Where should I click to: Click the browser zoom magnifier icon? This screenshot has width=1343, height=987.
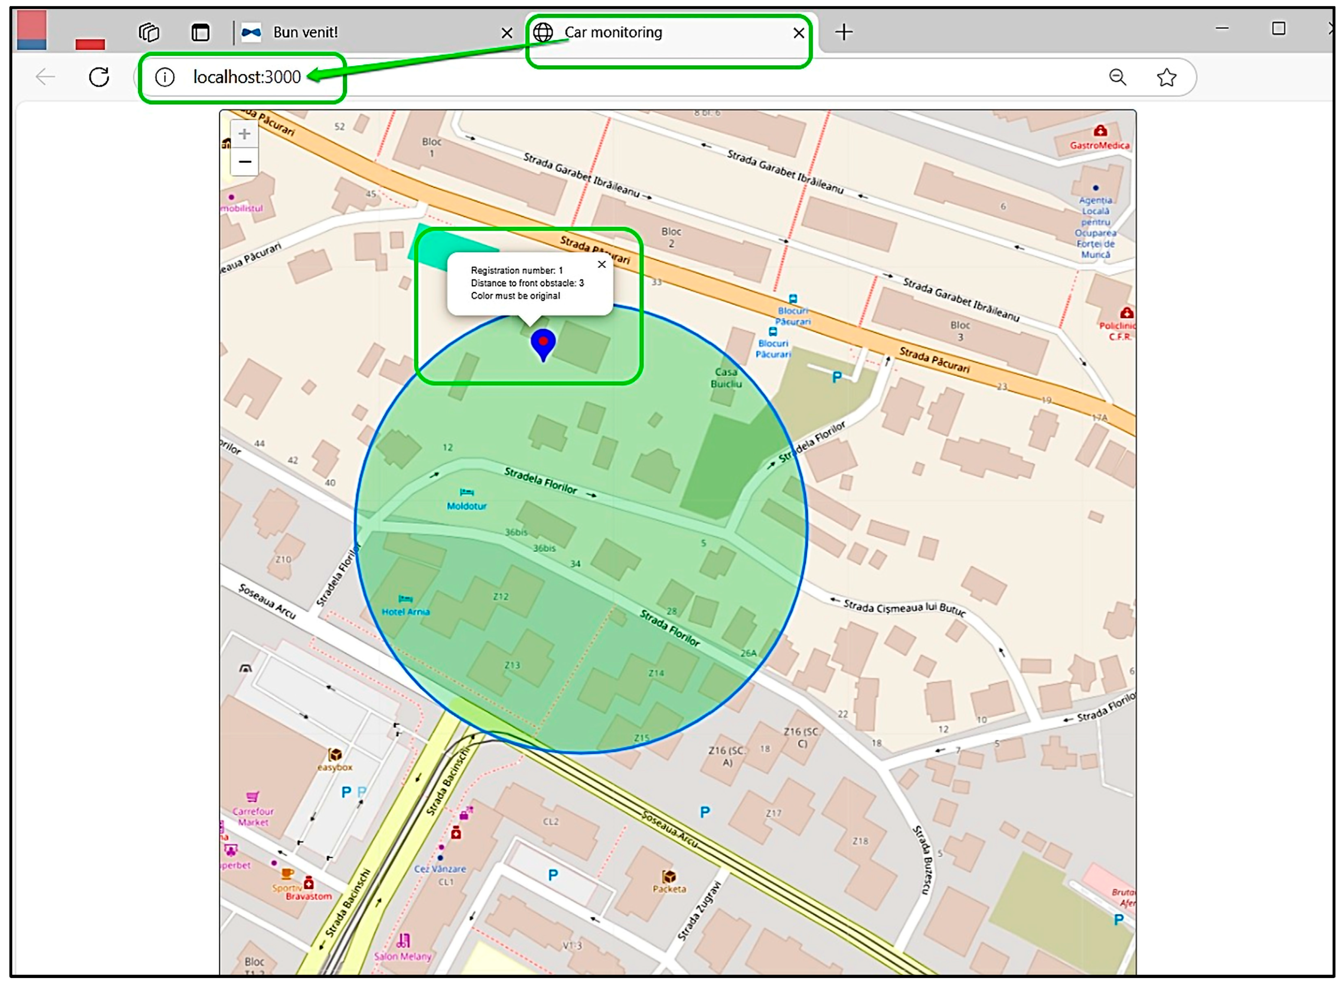click(x=1117, y=77)
